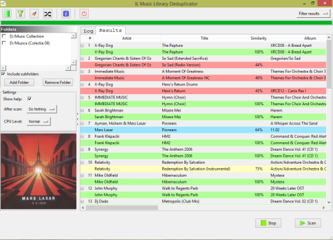The height and width of the screenshot is (240, 333).
Task: Sort by the Similarity column header
Action: [258, 38]
